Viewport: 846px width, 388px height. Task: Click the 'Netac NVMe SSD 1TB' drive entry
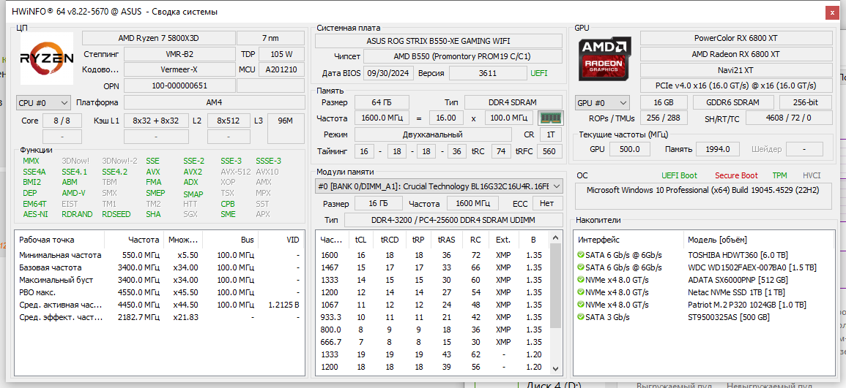[x=736, y=292]
